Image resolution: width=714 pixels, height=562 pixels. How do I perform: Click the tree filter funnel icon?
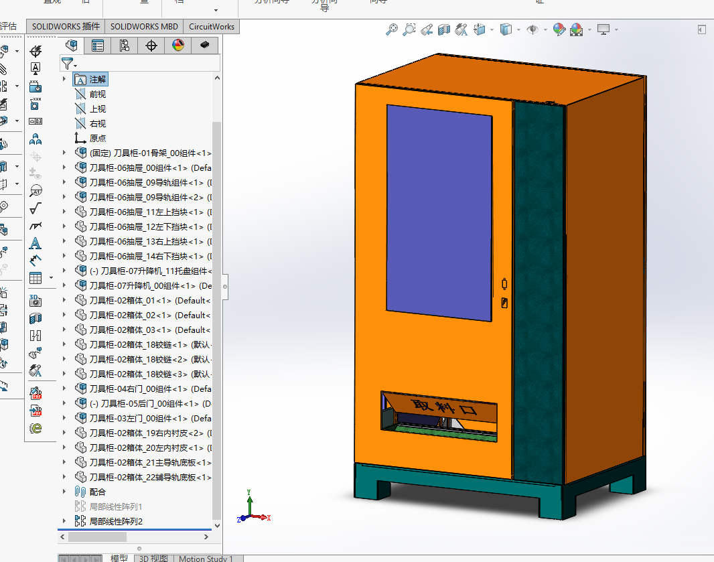[x=68, y=64]
